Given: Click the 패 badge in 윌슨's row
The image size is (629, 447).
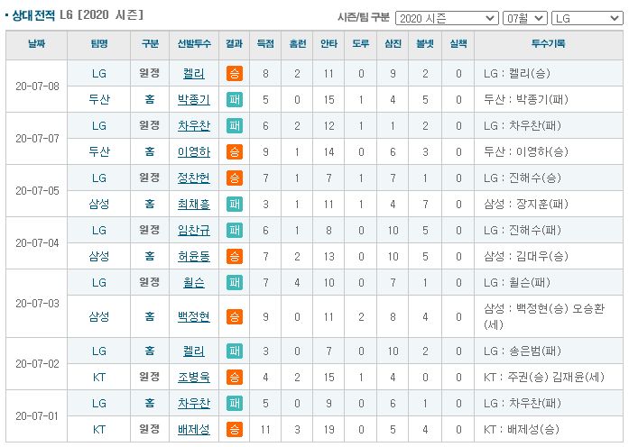Looking at the screenshot, I should click(235, 282).
